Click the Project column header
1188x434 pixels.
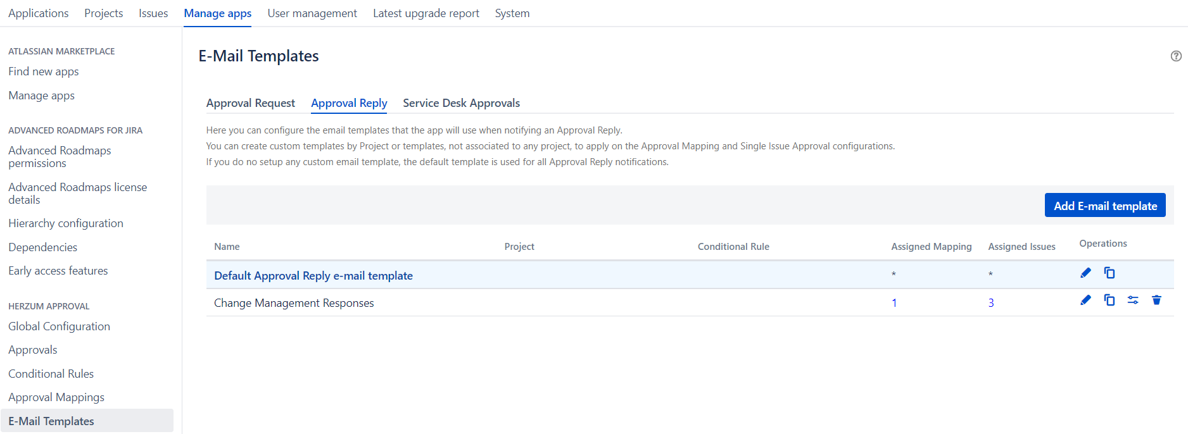[519, 247]
